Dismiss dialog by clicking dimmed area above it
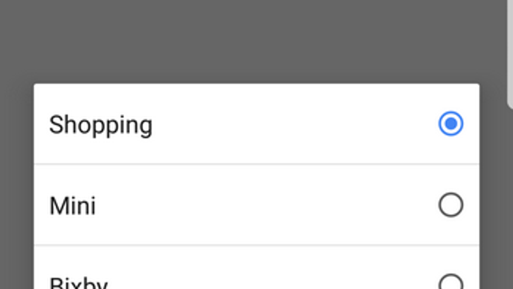The image size is (513, 289). (x=256, y=42)
